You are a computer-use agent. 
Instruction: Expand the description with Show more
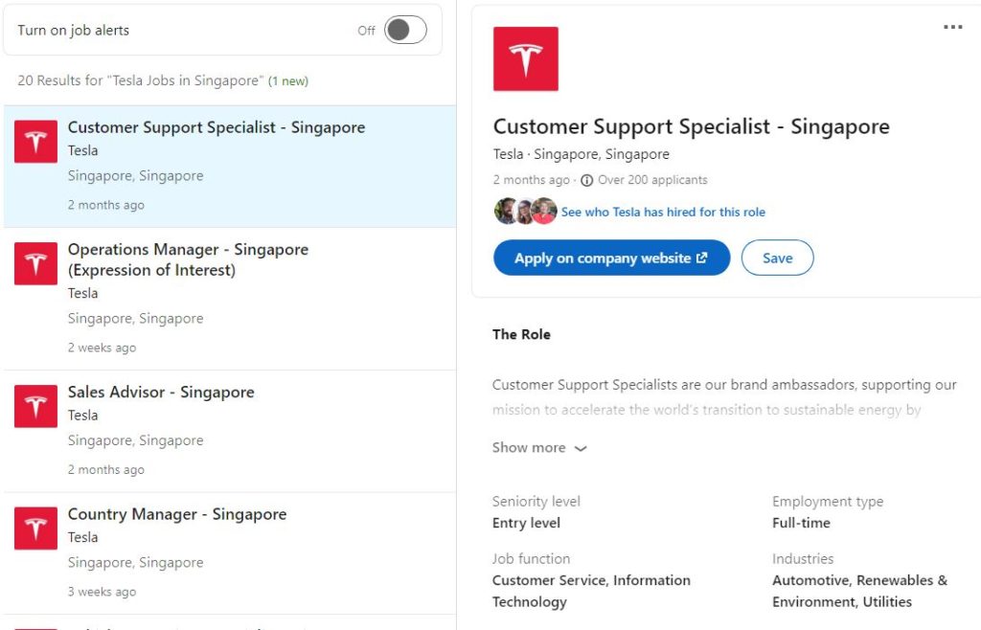529,447
